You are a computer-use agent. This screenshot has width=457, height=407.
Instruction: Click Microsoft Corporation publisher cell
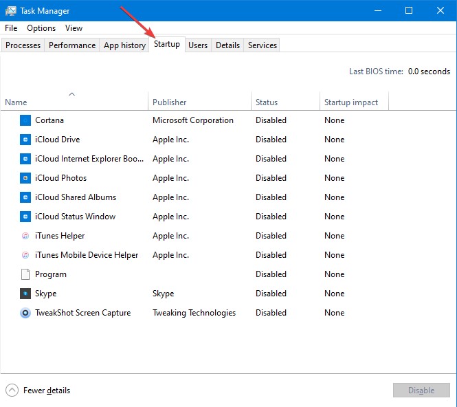[x=193, y=120]
